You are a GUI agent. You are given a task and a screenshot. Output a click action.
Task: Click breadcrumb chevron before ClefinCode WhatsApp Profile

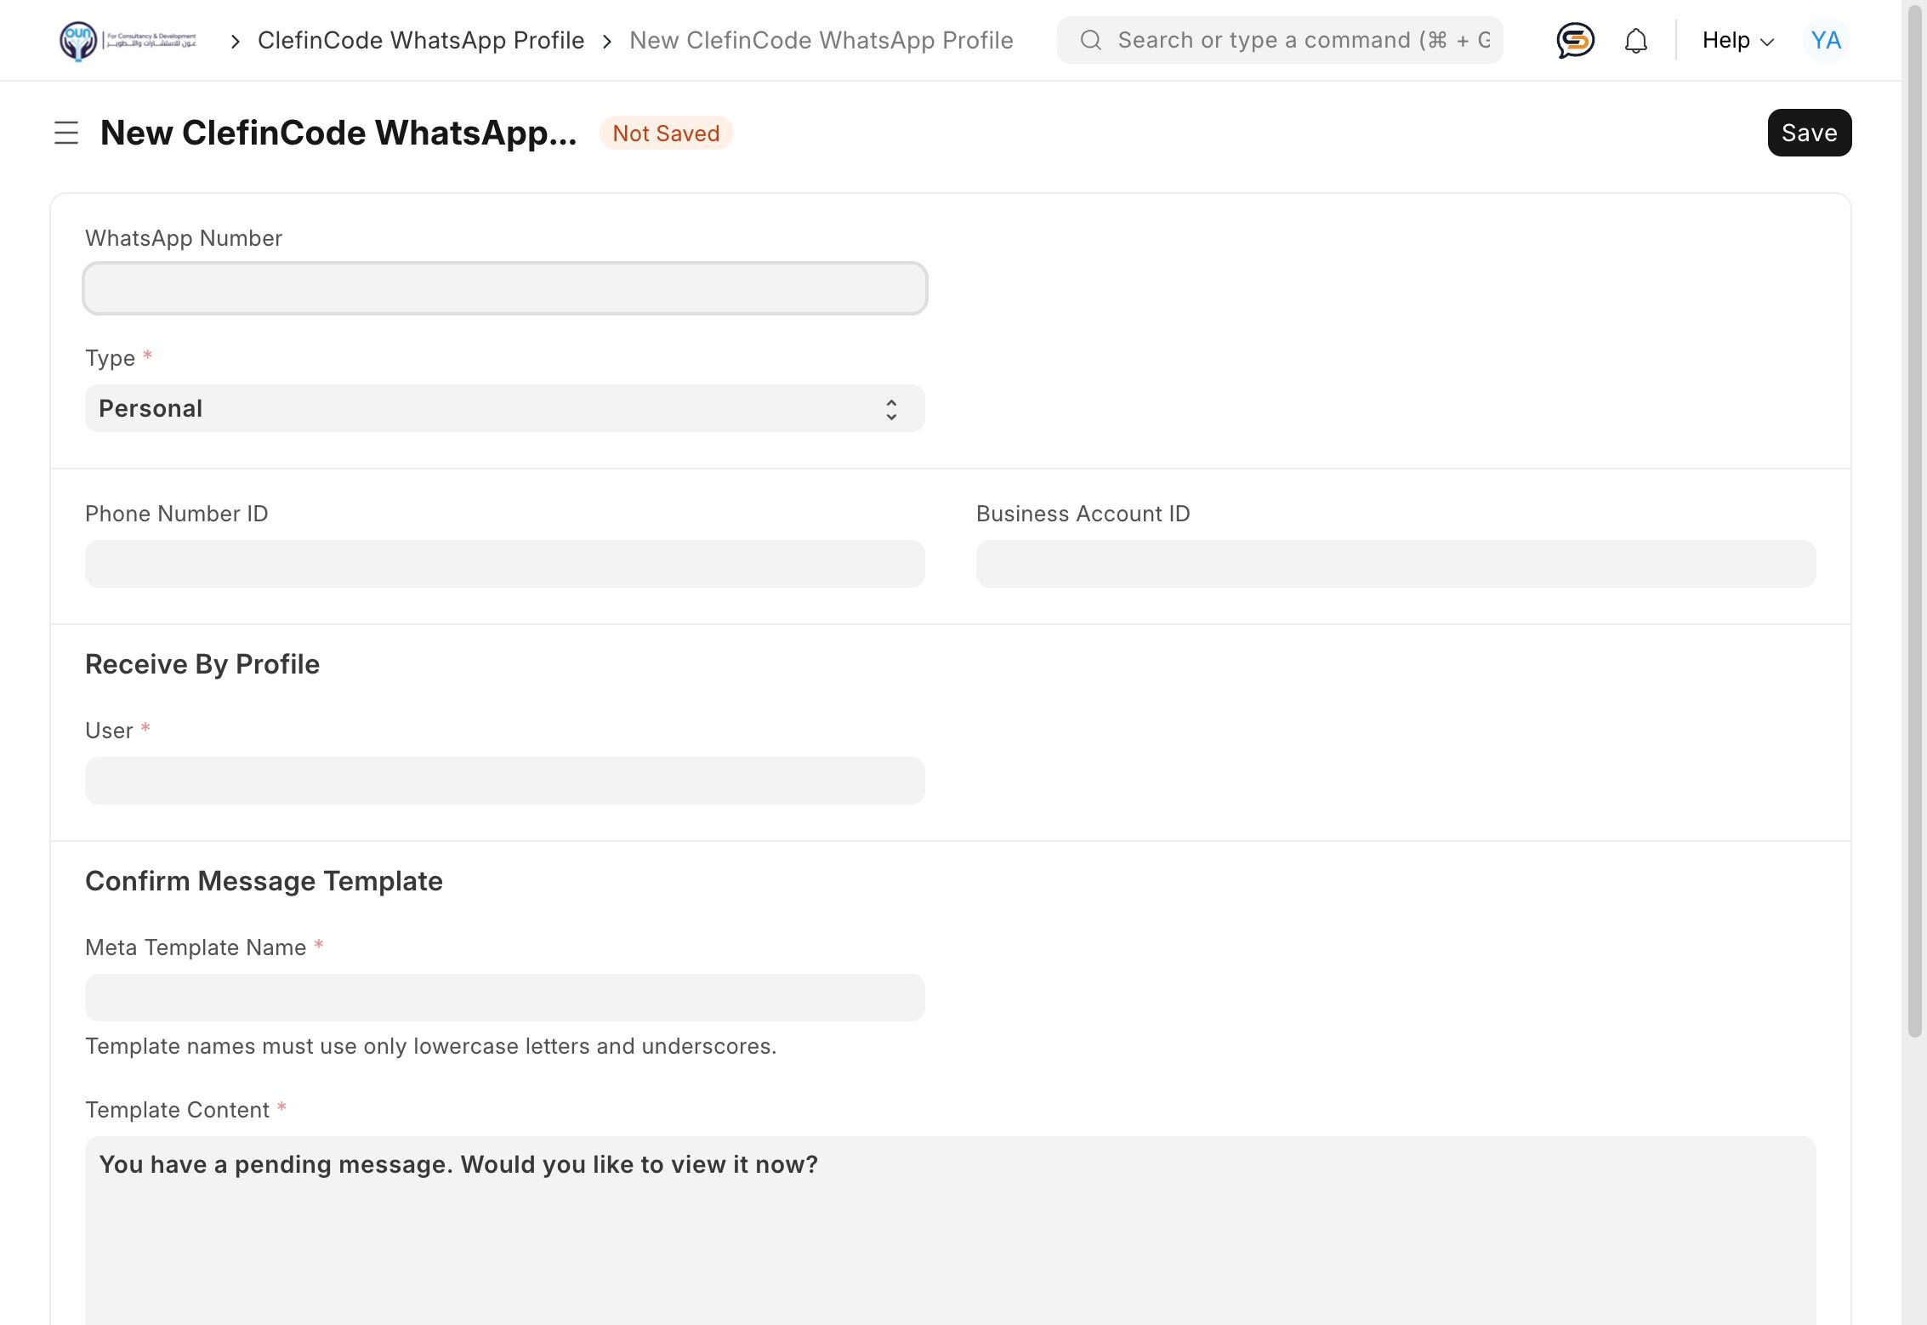(235, 41)
